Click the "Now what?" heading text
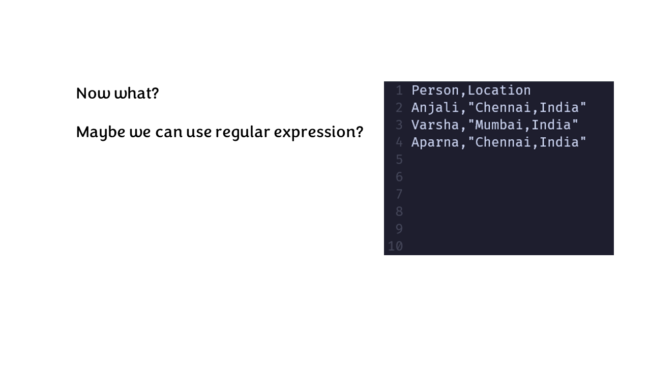The width and height of the screenshot is (651, 366). pyautogui.click(x=117, y=94)
